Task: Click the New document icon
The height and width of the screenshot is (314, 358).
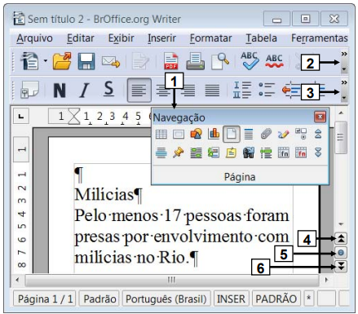Action: [x=29, y=61]
